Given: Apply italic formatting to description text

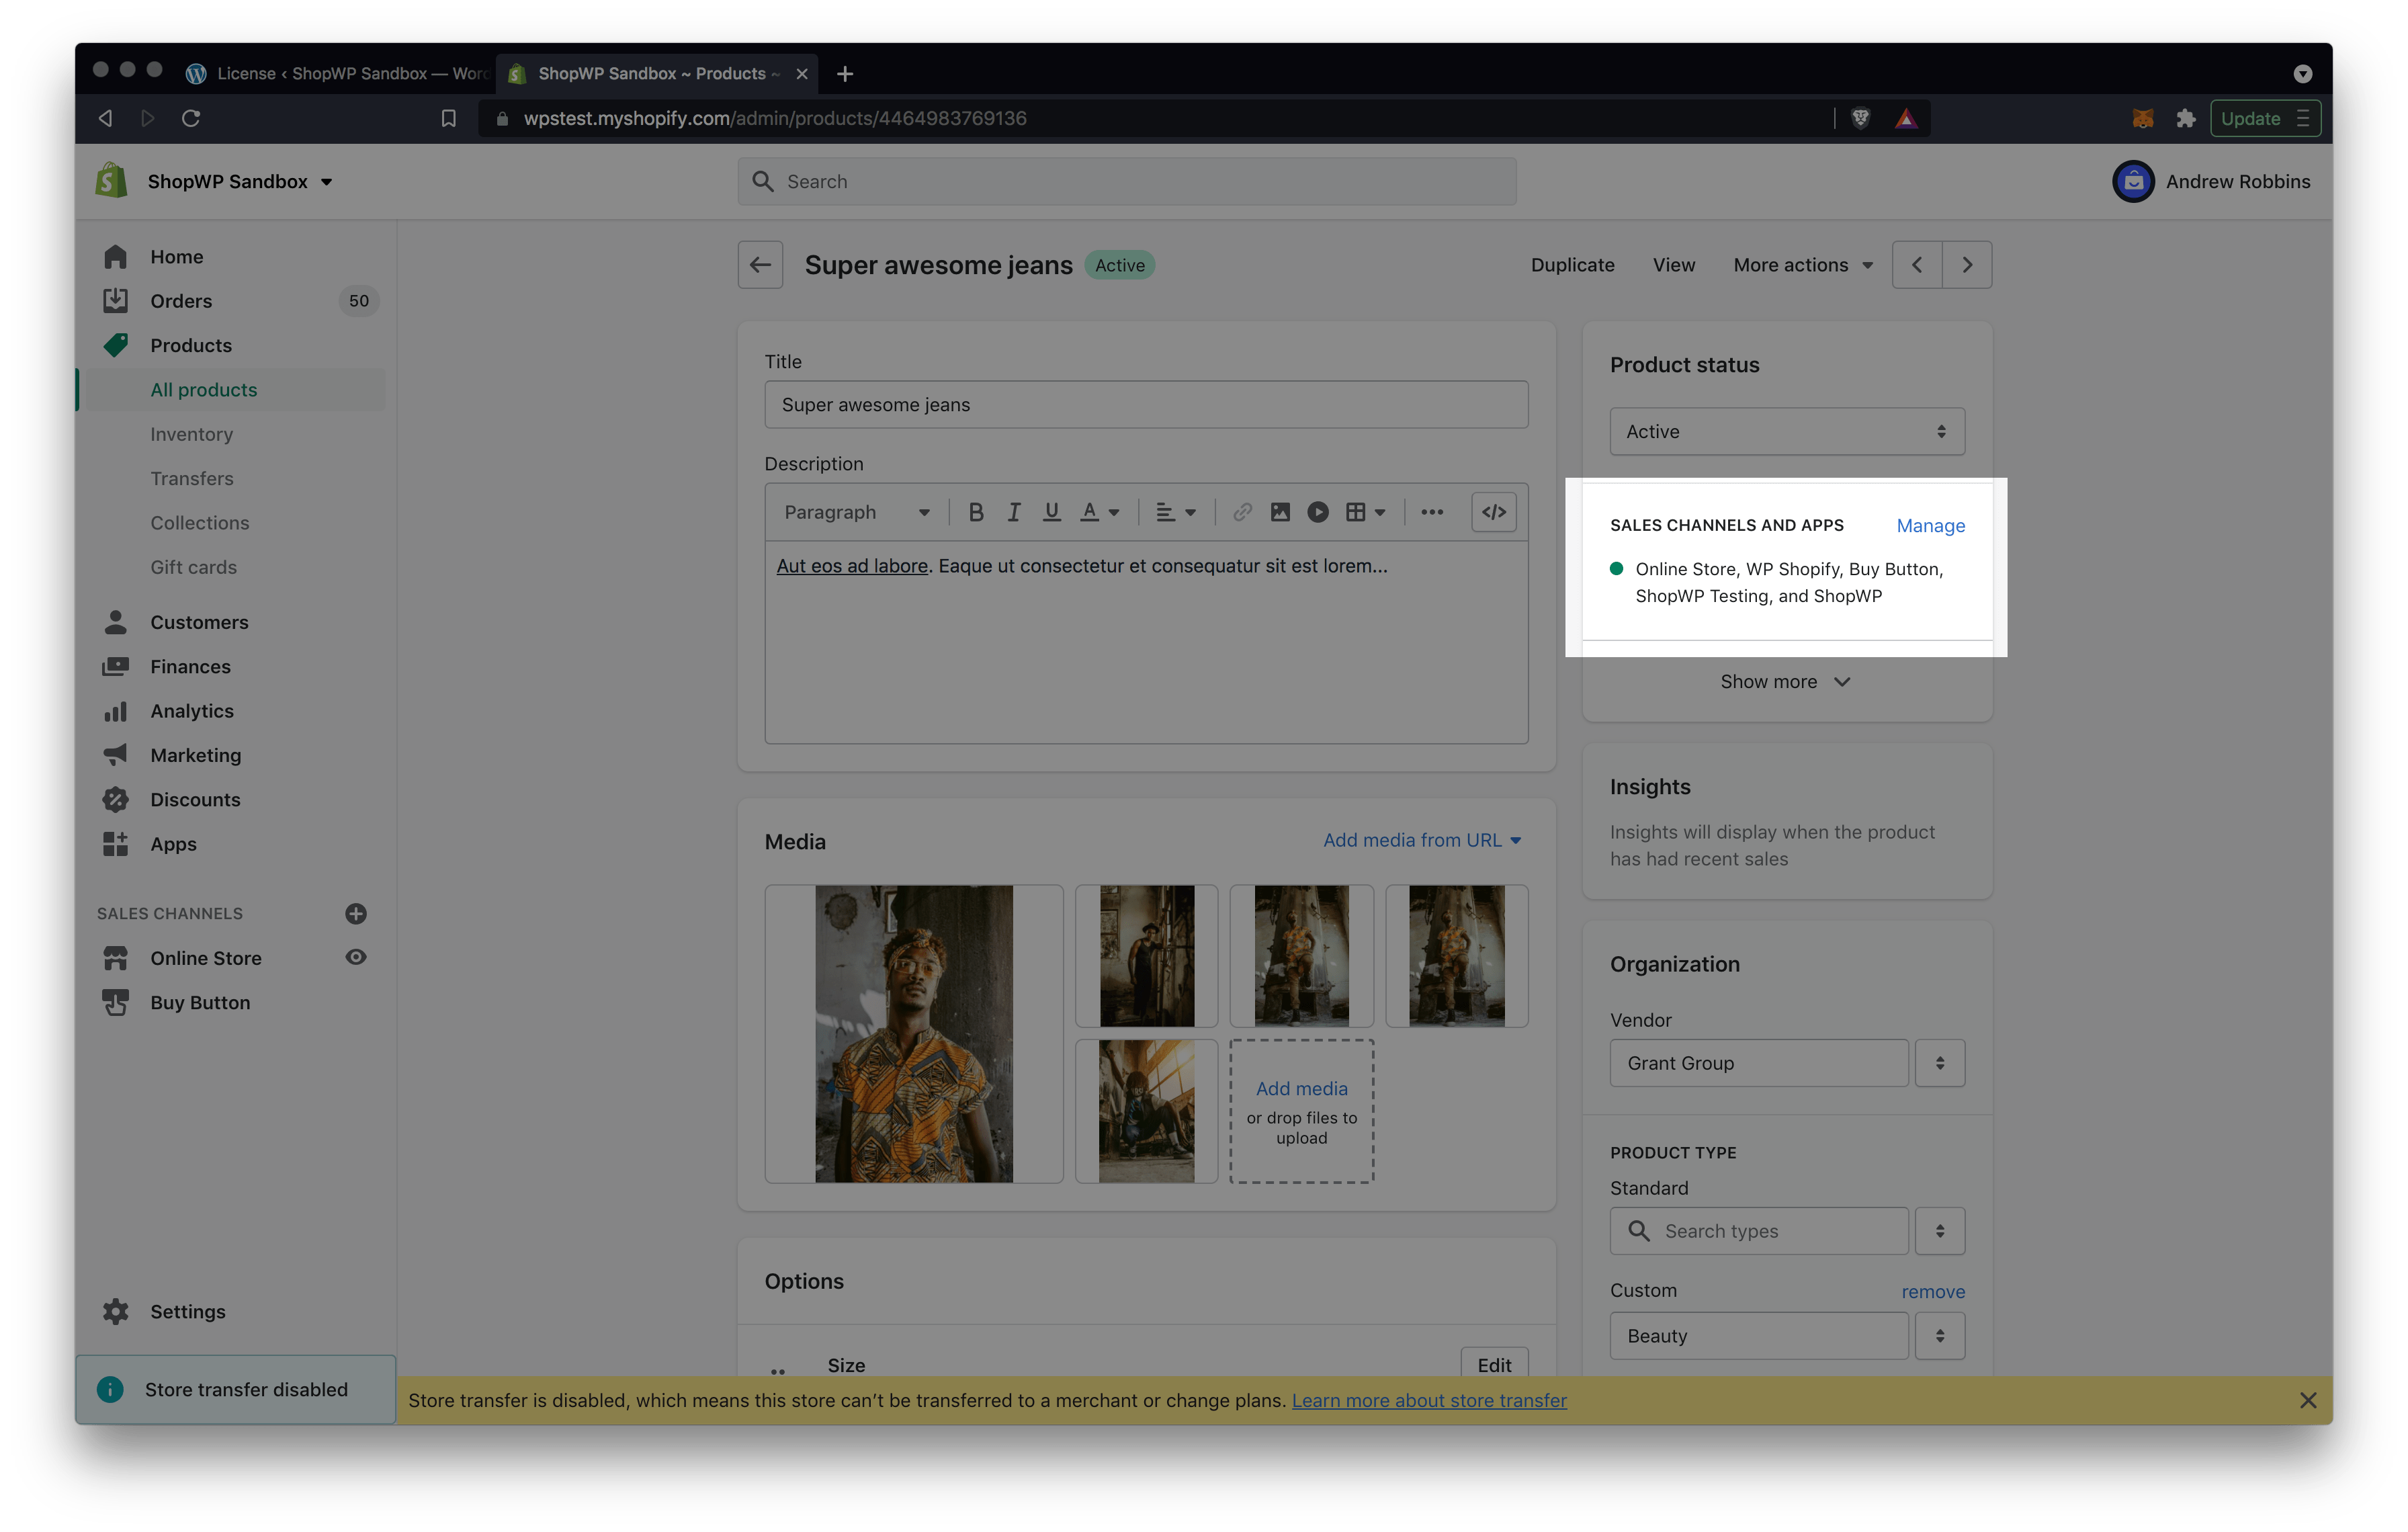Looking at the screenshot, I should point(1013,511).
